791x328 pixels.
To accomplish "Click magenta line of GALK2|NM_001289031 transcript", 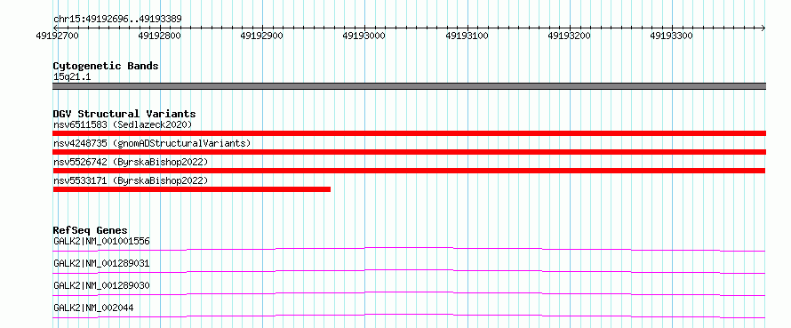I will click(x=409, y=271).
